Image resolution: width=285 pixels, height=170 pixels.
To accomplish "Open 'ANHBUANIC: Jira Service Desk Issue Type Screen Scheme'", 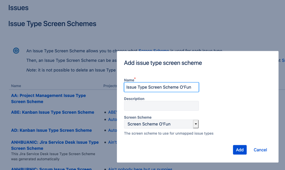I will [55, 145].
